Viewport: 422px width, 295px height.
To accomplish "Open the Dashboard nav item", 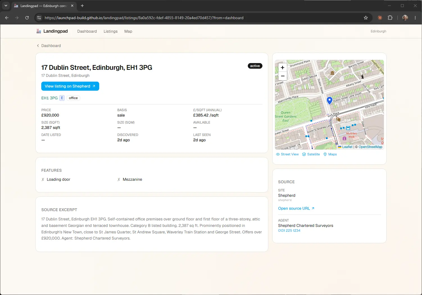I will [87, 31].
